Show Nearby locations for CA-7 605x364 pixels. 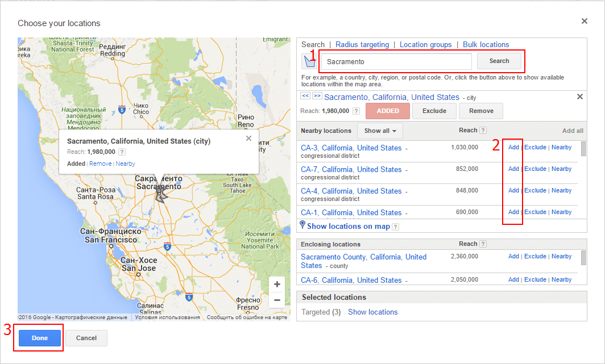point(561,169)
